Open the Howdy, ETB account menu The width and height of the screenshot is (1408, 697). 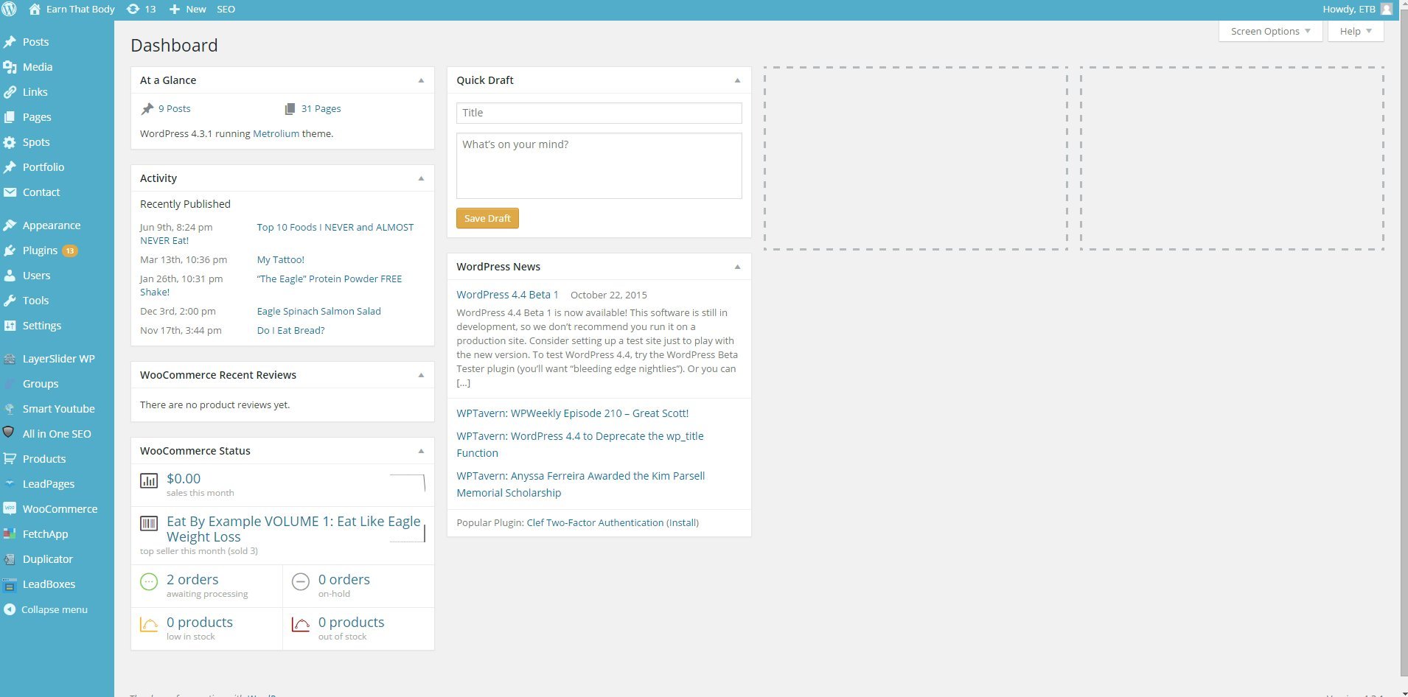(x=1357, y=10)
